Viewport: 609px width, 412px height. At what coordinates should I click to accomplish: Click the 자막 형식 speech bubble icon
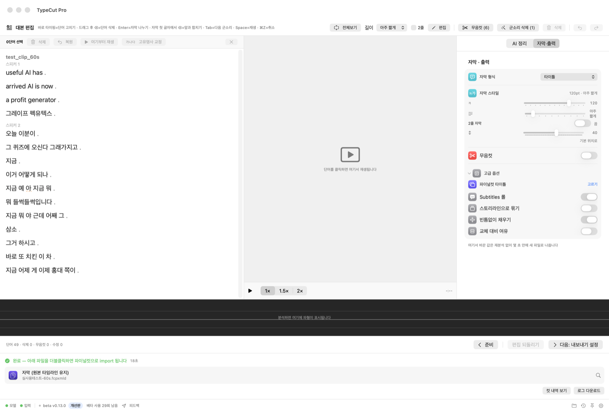pos(472,77)
